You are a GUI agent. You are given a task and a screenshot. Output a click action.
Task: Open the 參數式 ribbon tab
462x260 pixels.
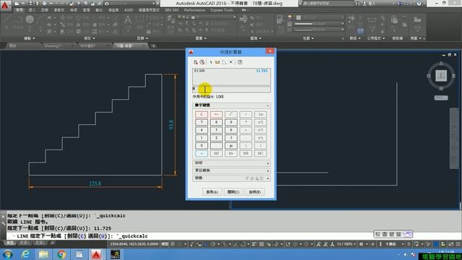tap(59, 10)
